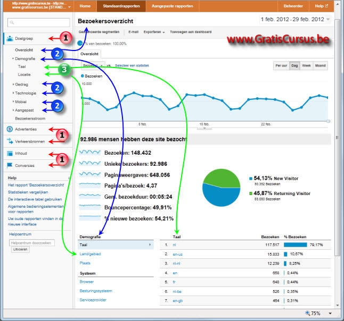This screenshot has width=344, height=321.
Task: Open the Bezoekersstroom sidebar item
Action: coord(30,119)
